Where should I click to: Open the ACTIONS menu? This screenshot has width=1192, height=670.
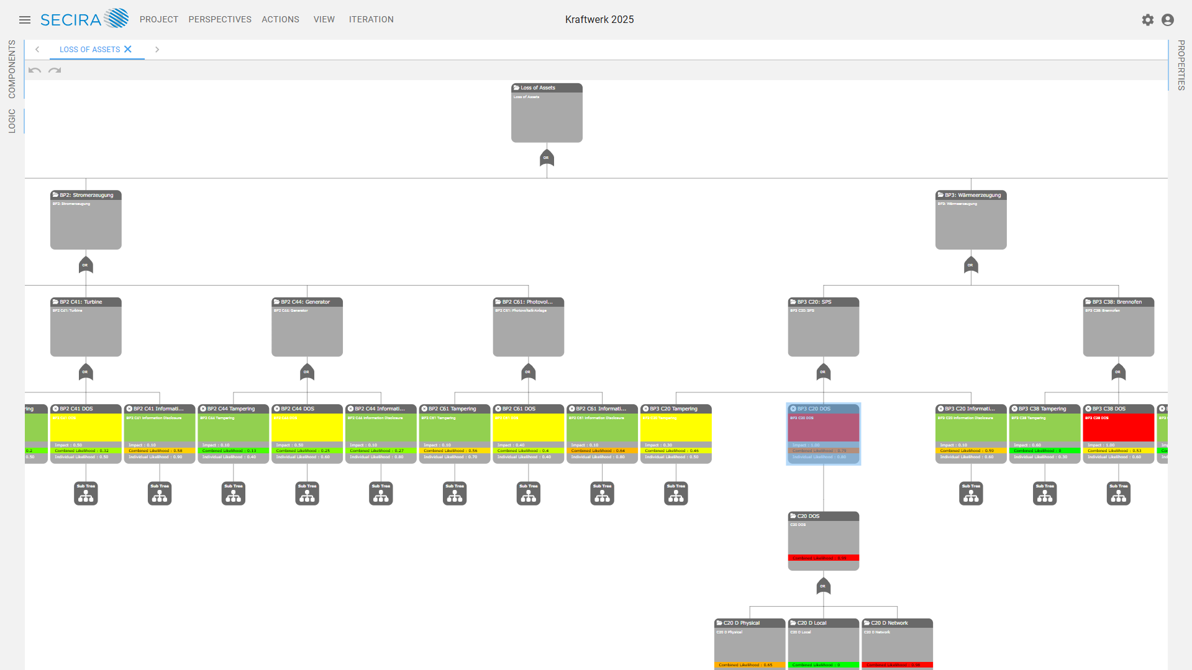coord(280,19)
